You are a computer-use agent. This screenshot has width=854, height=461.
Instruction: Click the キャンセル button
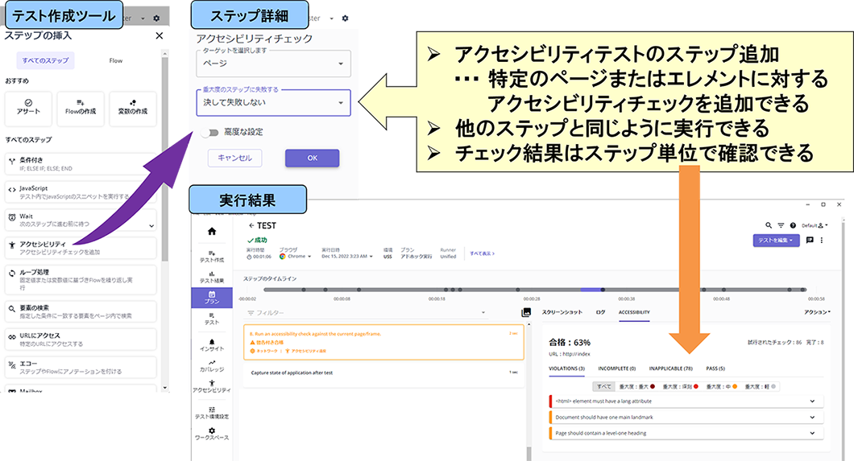coord(234,158)
